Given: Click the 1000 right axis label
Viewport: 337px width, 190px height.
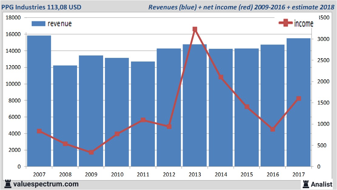Looking at the screenshot, I should tap(323, 124).
